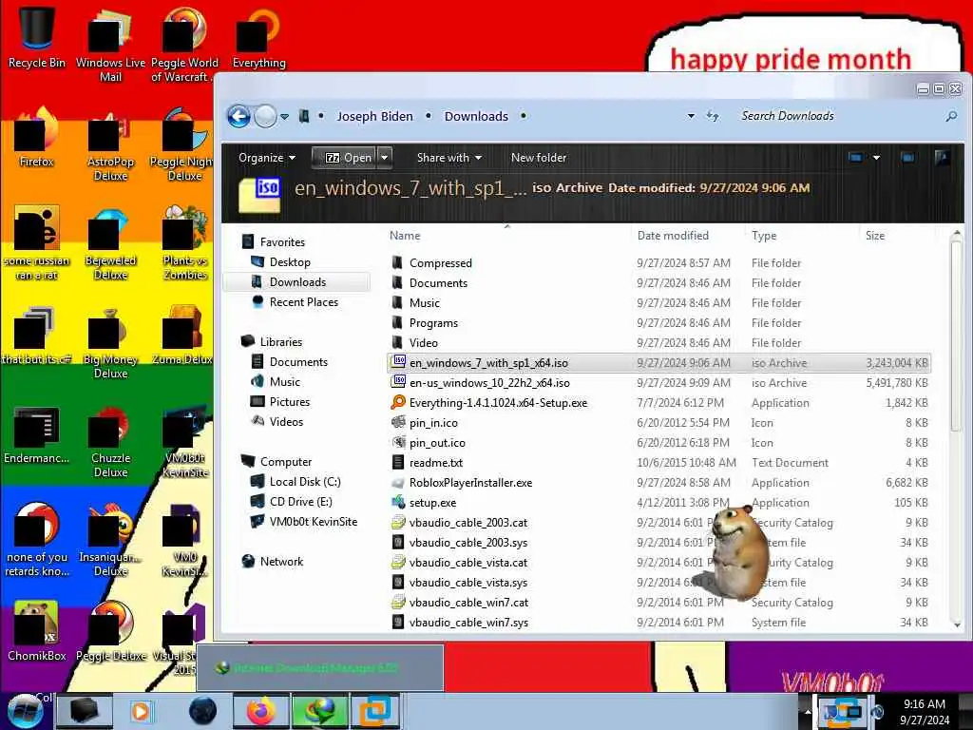Image resolution: width=973 pixels, height=730 pixels.
Task: Click the Forward navigation button
Action: pos(266,117)
